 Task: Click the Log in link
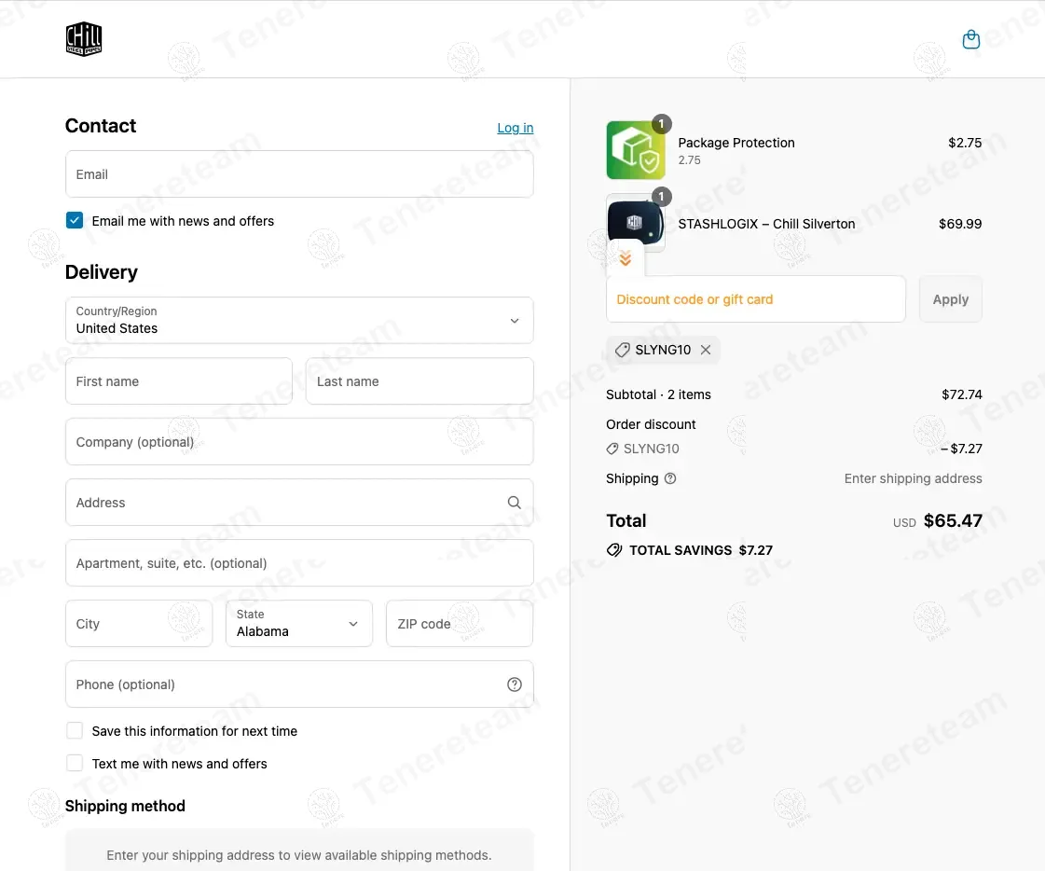[516, 128]
